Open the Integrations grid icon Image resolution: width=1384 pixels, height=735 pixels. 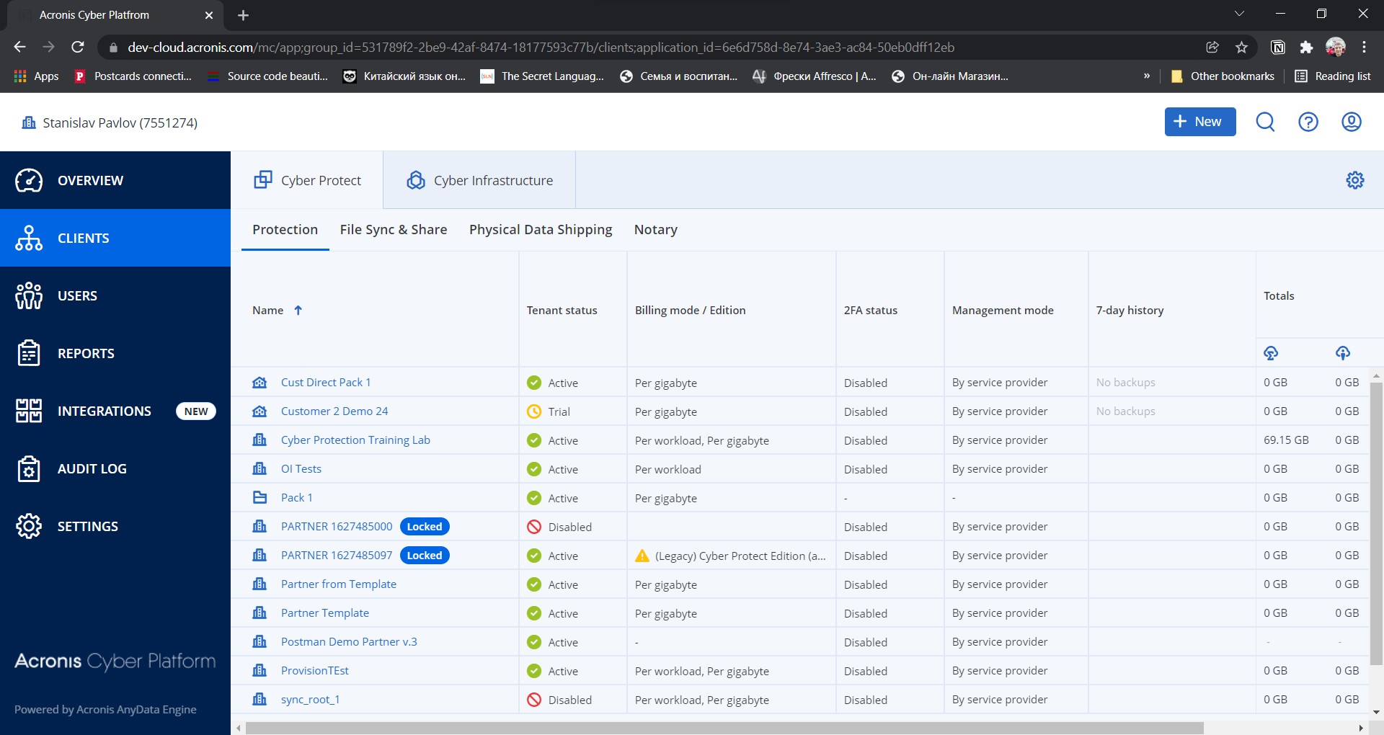coord(29,411)
